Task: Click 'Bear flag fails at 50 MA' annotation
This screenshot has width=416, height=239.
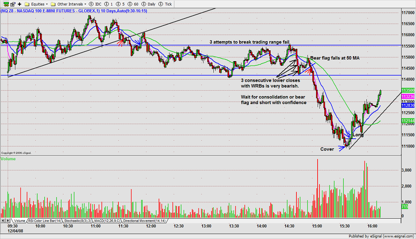Action: (335, 58)
